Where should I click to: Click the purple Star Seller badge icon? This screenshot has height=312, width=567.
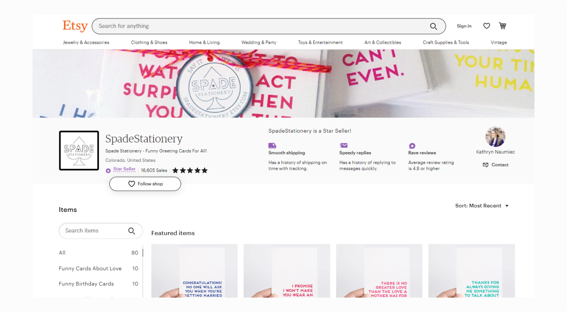click(x=108, y=171)
